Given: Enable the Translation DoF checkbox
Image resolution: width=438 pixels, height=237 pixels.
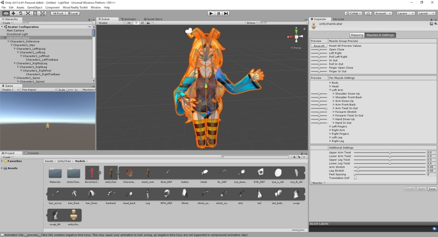Looking at the screenshot, I should pyautogui.click(x=355, y=178).
